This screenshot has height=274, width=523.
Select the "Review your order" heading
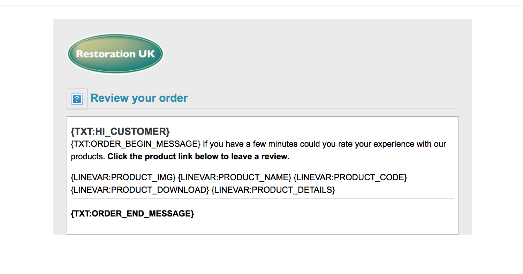(x=139, y=98)
